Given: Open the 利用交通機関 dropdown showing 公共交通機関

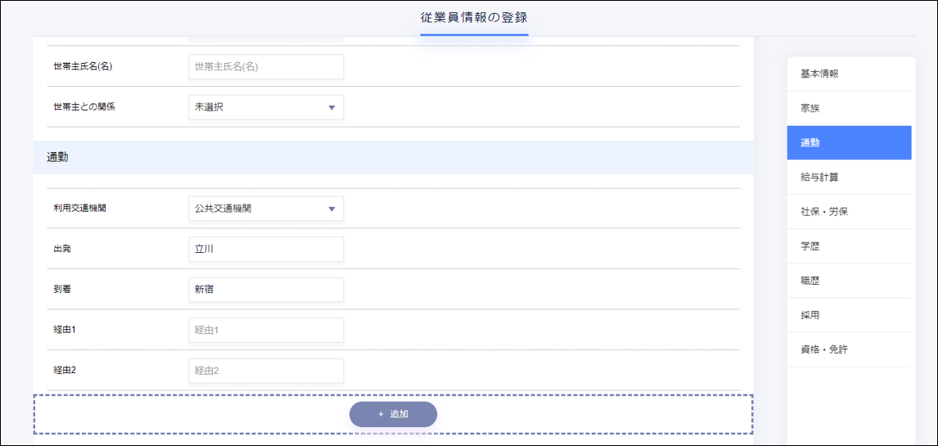Looking at the screenshot, I should pyautogui.click(x=266, y=209).
